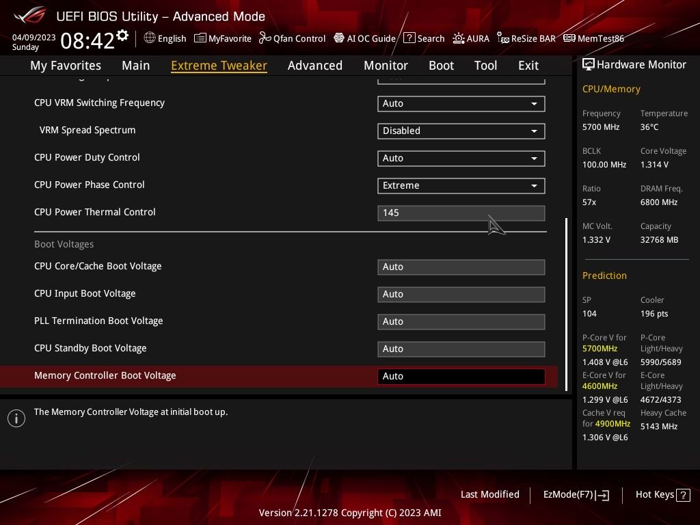Image resolution: width=700 pixels, height=525 pixels.
Task: Click the Heavy Cache 5143 MHz value
Action: point(659,427)
